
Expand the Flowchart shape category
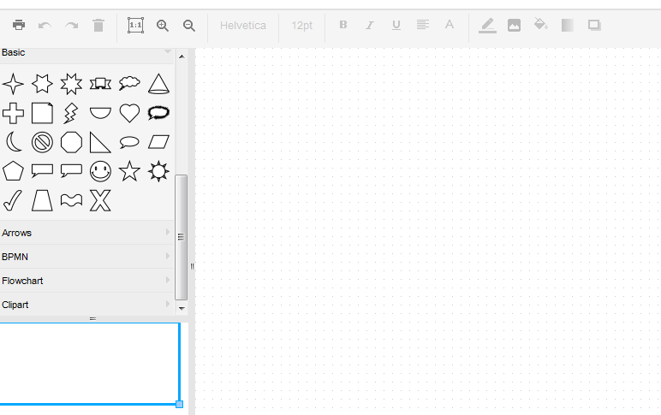click(x=86, y=281)
